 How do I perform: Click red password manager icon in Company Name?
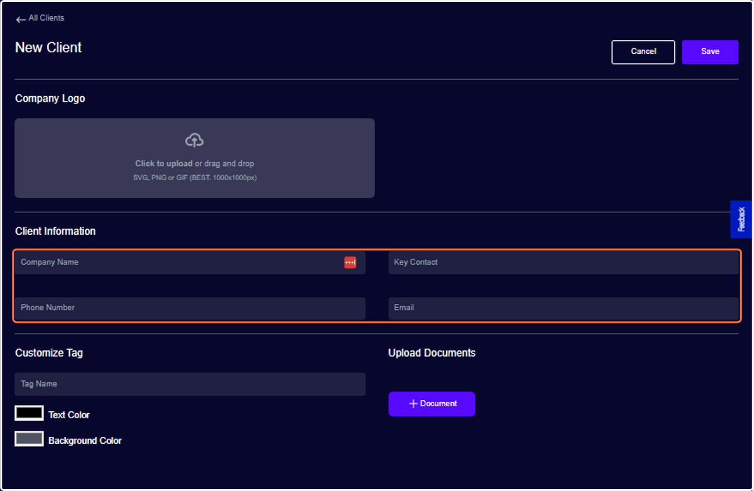350,262
